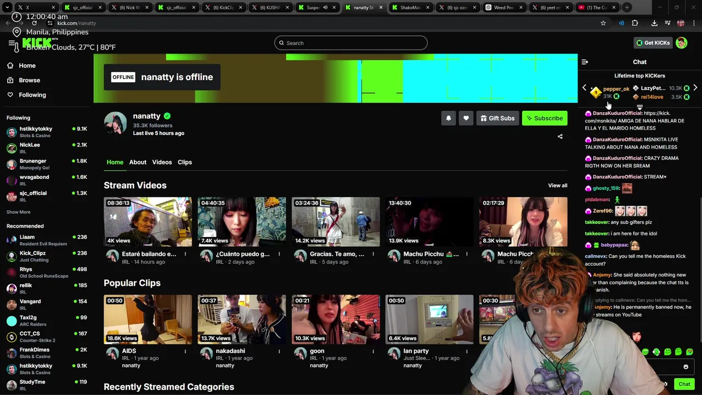Click the green Subscribe button
The height and width of the screenshot is (395, 702).
click(x=545, y=118)
